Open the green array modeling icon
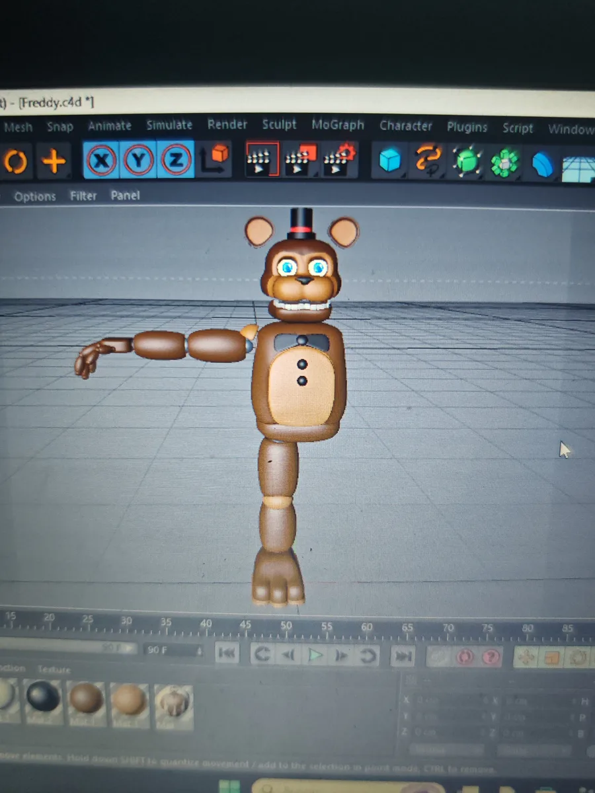This screenshot has height=793, width=595. [x=506, y=163]
